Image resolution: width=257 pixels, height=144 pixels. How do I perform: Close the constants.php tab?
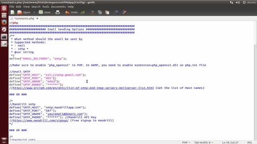(37, 18)
